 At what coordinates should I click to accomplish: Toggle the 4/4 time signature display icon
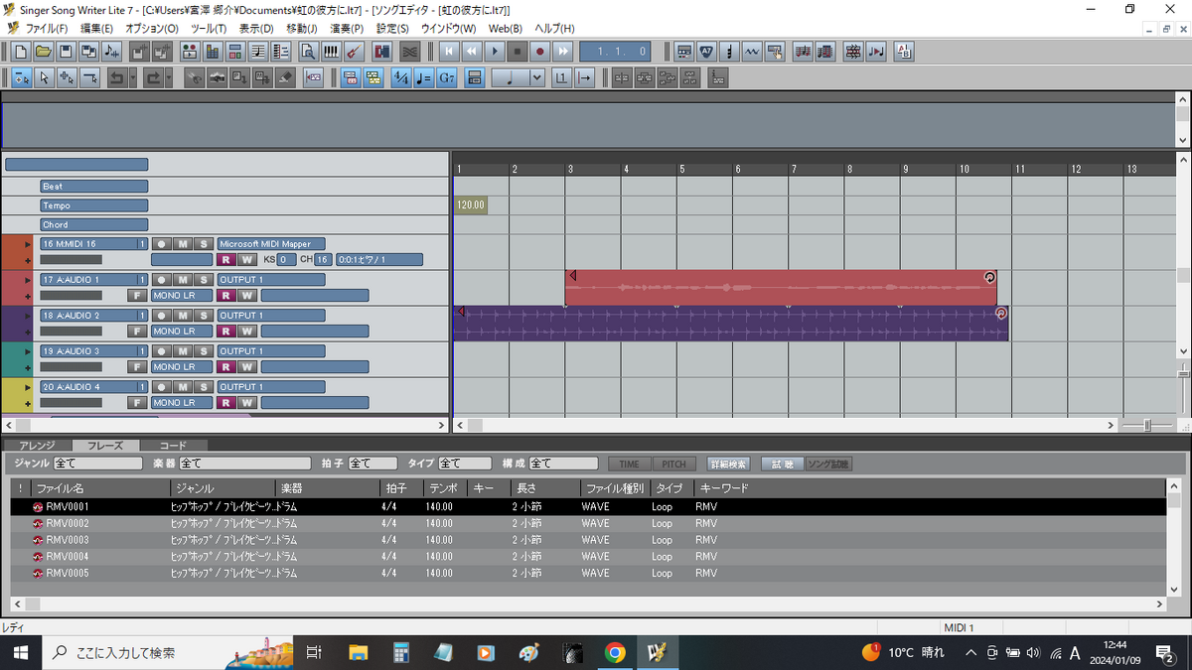pyautogui.click(x=401, y=77)
